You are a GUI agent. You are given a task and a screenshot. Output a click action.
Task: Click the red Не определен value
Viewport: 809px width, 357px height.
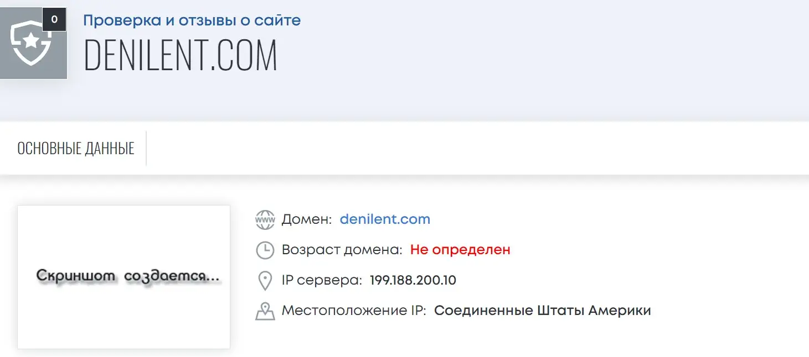(460, 250)
